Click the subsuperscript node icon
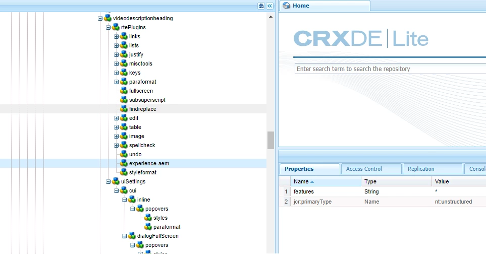 tap(124, 100)
